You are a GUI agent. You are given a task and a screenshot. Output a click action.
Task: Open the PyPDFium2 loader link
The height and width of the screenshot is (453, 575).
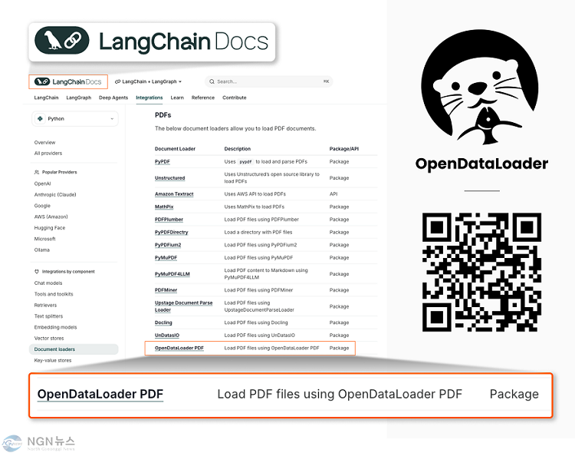click(168, 245)
